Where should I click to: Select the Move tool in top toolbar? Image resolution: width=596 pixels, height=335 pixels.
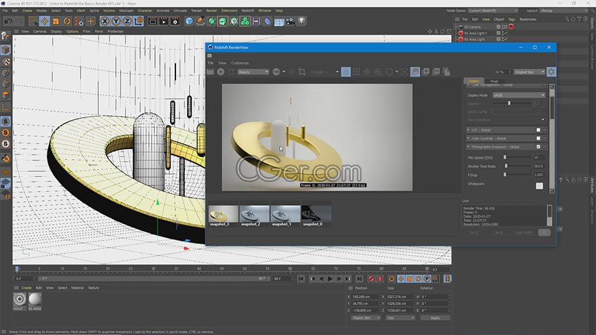pyautogui.click(x=45, y=21)
